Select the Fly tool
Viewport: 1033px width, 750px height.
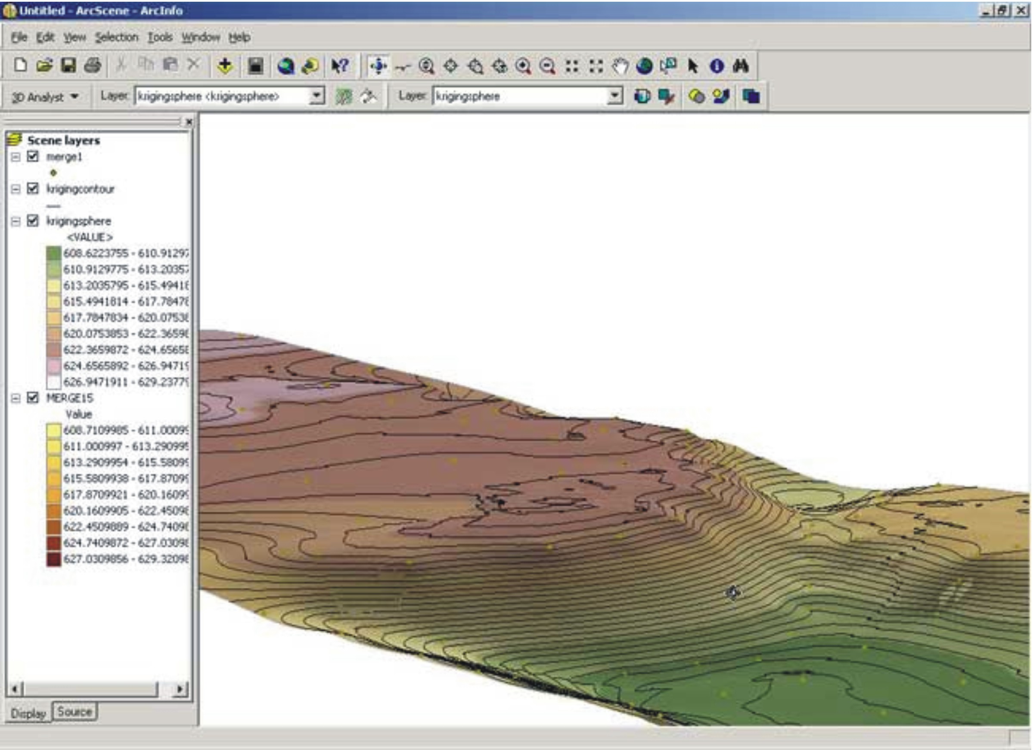[403, 67]
